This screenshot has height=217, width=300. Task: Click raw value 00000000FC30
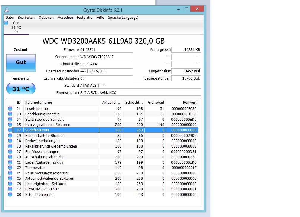pyautogui.click(x=184, y=109)
